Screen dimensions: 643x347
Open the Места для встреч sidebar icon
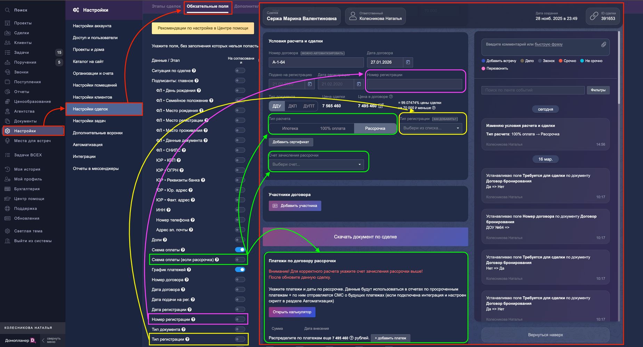[7, 141]
